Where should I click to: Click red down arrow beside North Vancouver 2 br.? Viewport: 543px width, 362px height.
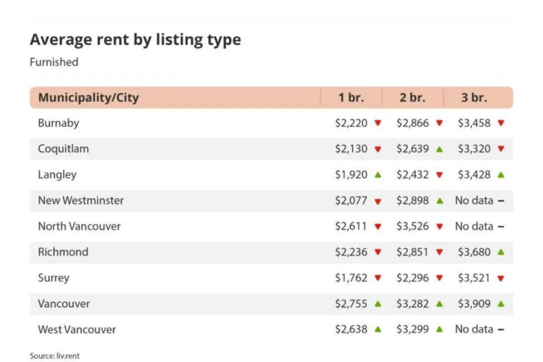pyautogui.click(x=440, y=227)
